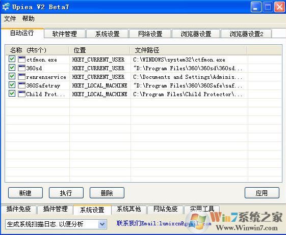The width and height of the screenshot is (286, 235).
Task: Maximize the Upiea V2 Beta7 window
Action: pos(268,7)
